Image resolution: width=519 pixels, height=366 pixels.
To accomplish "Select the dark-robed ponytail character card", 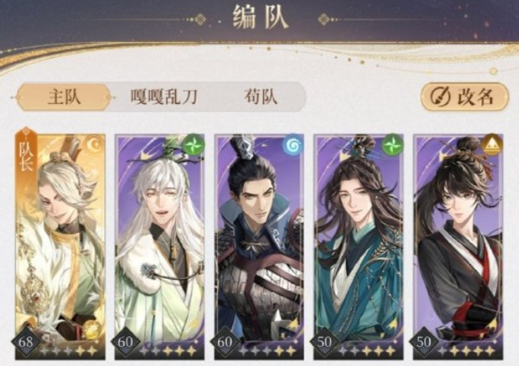I will tap(458, 247).
